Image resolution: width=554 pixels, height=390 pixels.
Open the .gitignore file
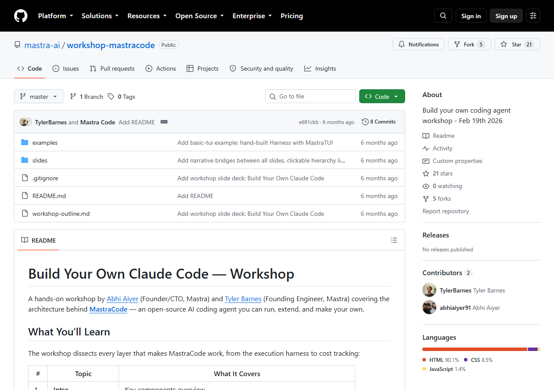pos(45,178)
